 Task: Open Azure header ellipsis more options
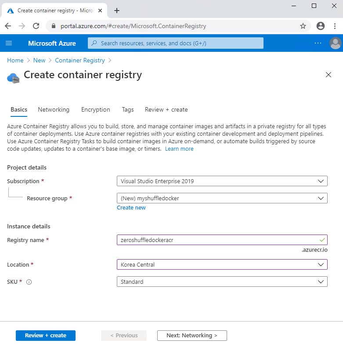tap(318, 43)
